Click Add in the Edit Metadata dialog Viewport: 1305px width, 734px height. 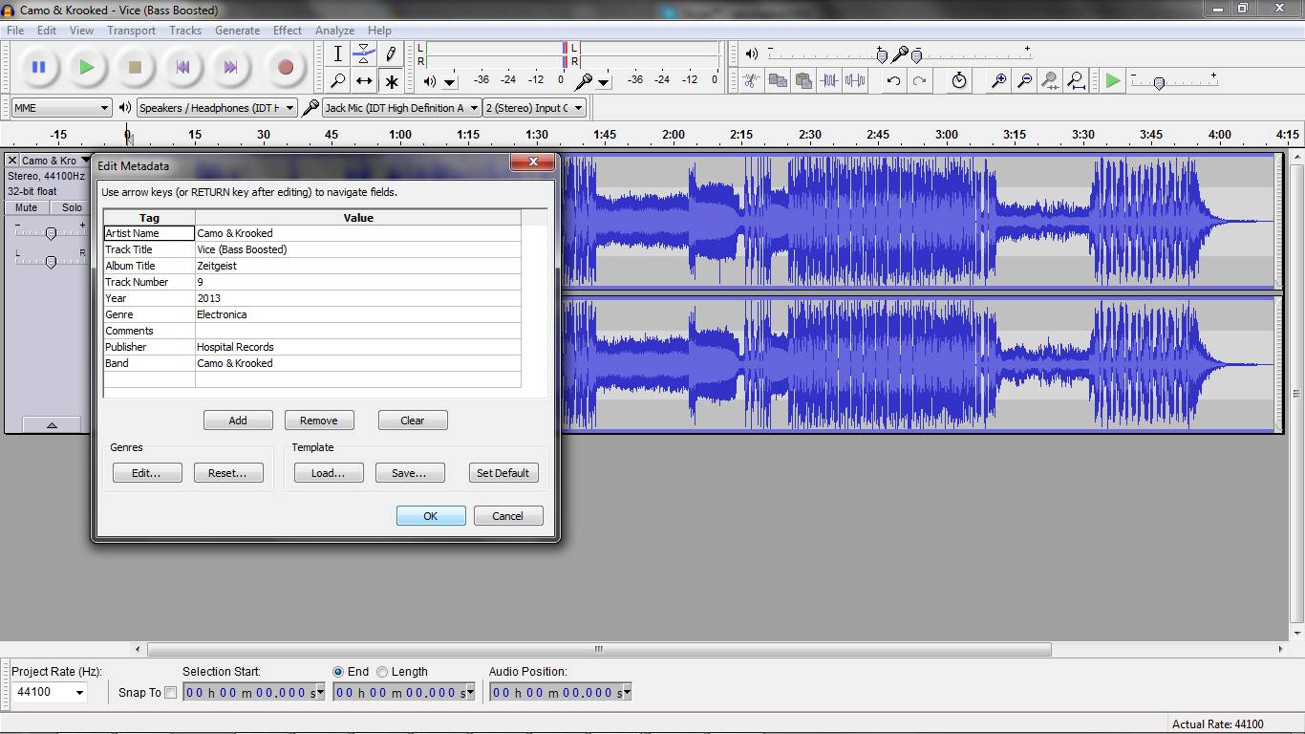[x=238, y=421]
